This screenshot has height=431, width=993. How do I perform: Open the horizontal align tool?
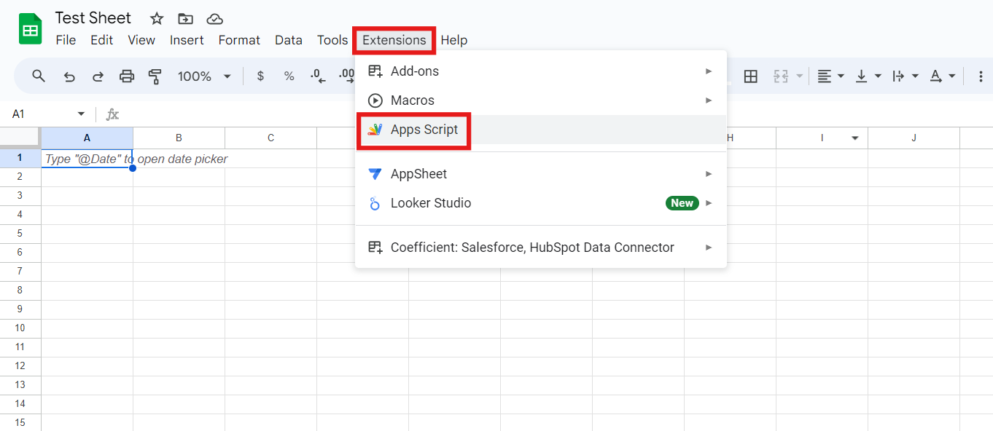coord(825,76)
